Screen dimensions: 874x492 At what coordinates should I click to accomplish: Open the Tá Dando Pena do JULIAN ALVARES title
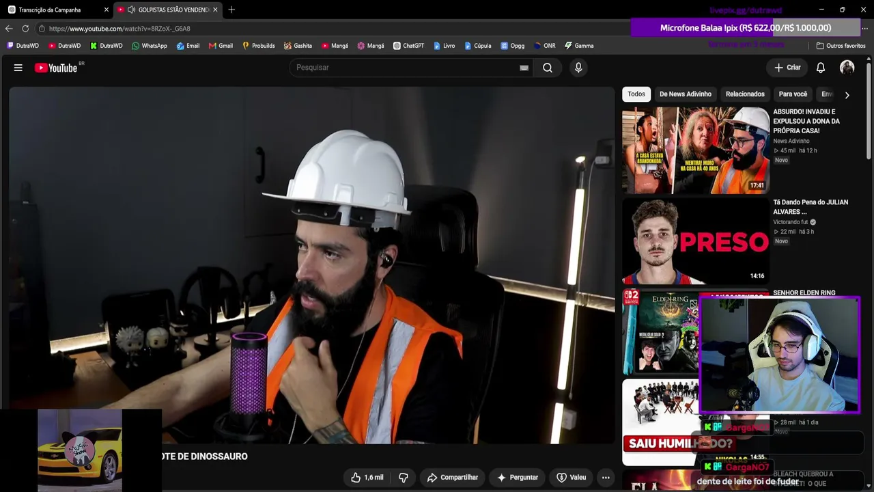coord(810,207)
